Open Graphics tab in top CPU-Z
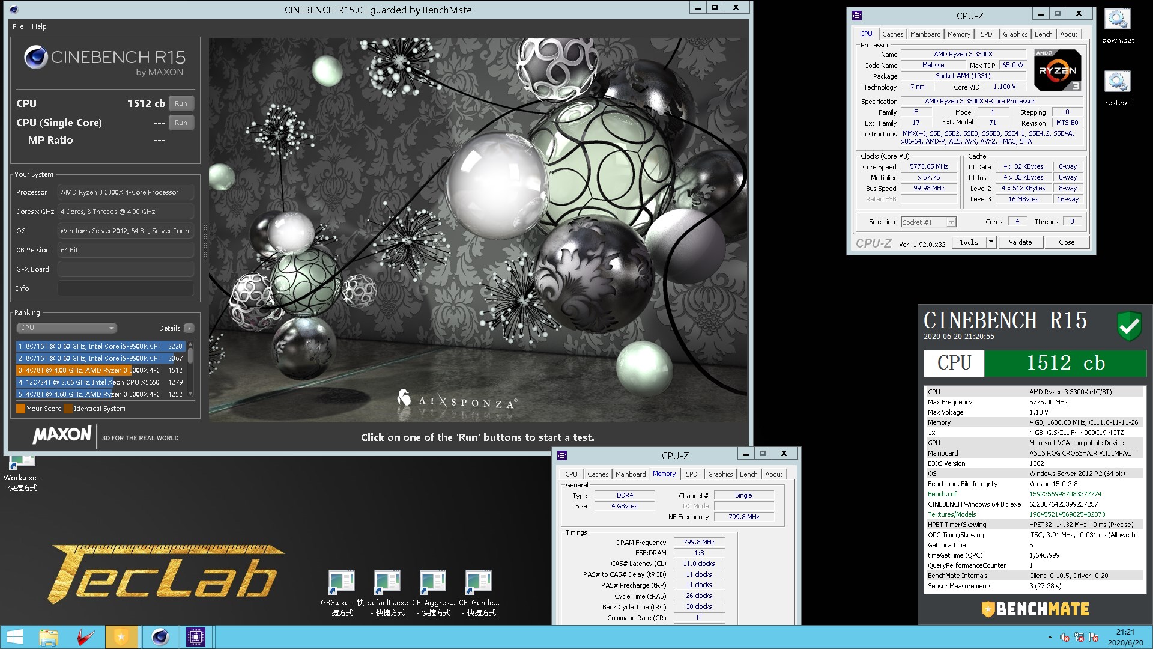Screen dimensions: 1153x649 [1015, 34]
